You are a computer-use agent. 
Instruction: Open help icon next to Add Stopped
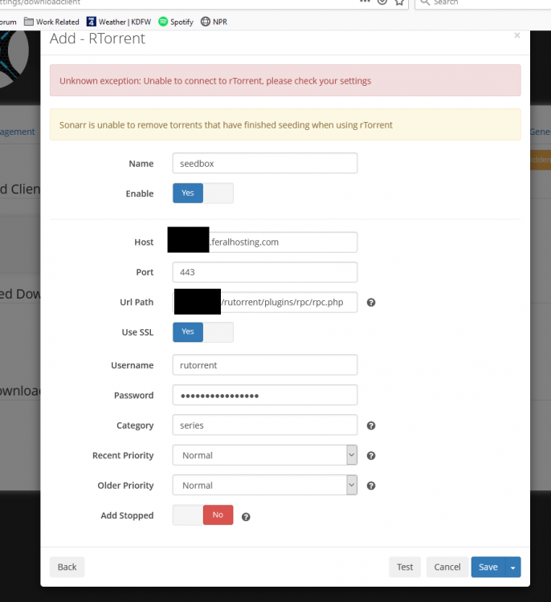(246, 517)
